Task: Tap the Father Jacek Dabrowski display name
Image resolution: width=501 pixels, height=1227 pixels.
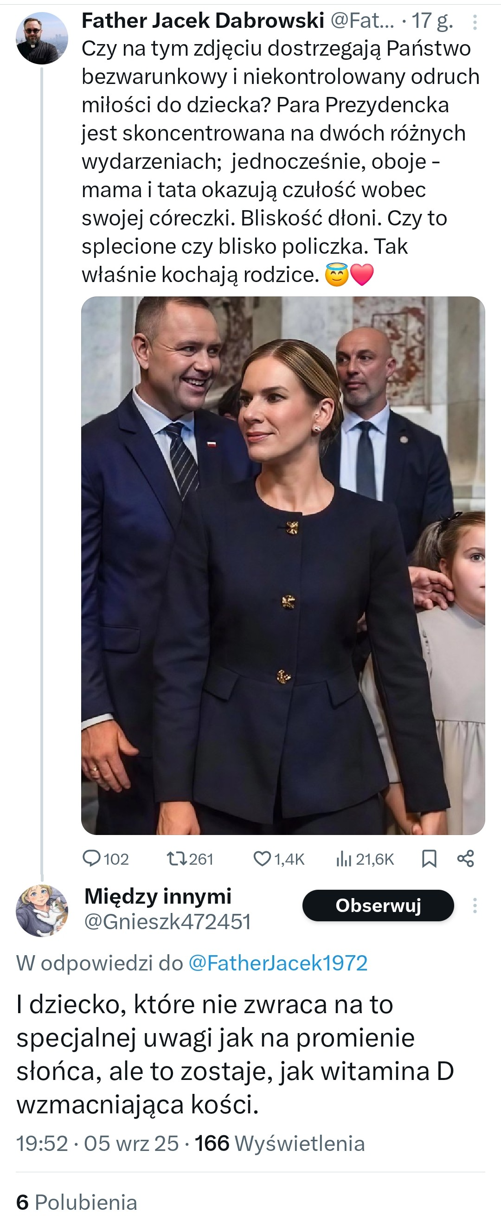Action: coord(203,21)
